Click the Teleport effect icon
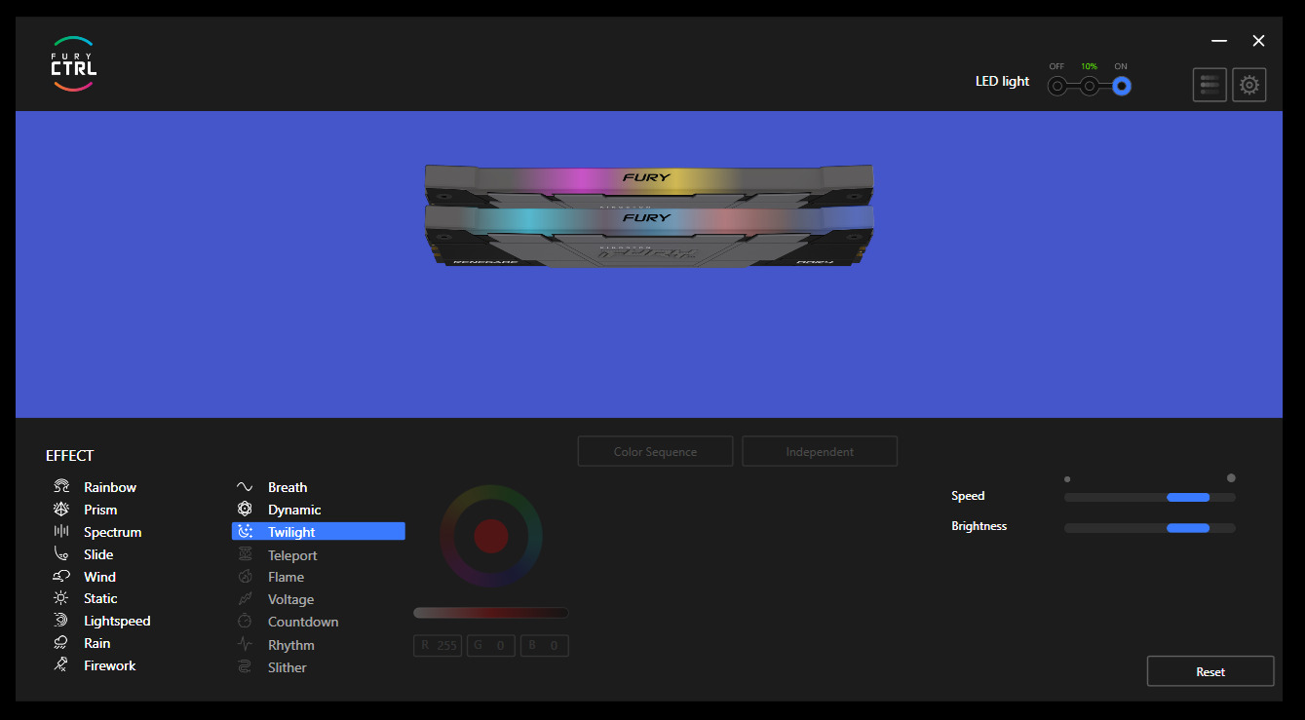This screenshot has width=1305, height=720. 246,554
